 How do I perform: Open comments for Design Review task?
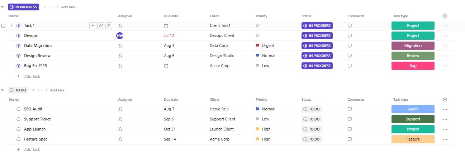coord(350,56)
